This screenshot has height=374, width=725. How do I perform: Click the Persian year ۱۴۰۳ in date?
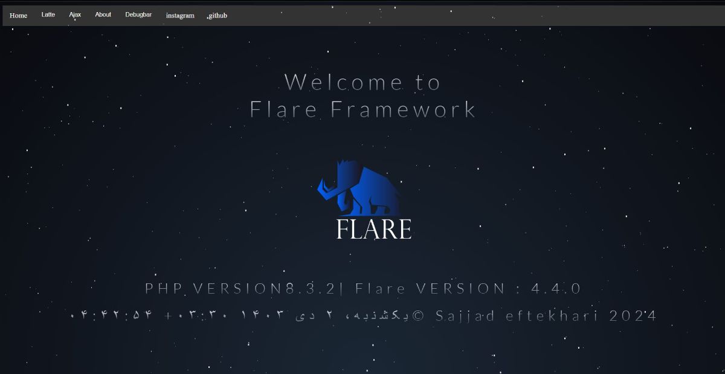(x=262, y=316)
